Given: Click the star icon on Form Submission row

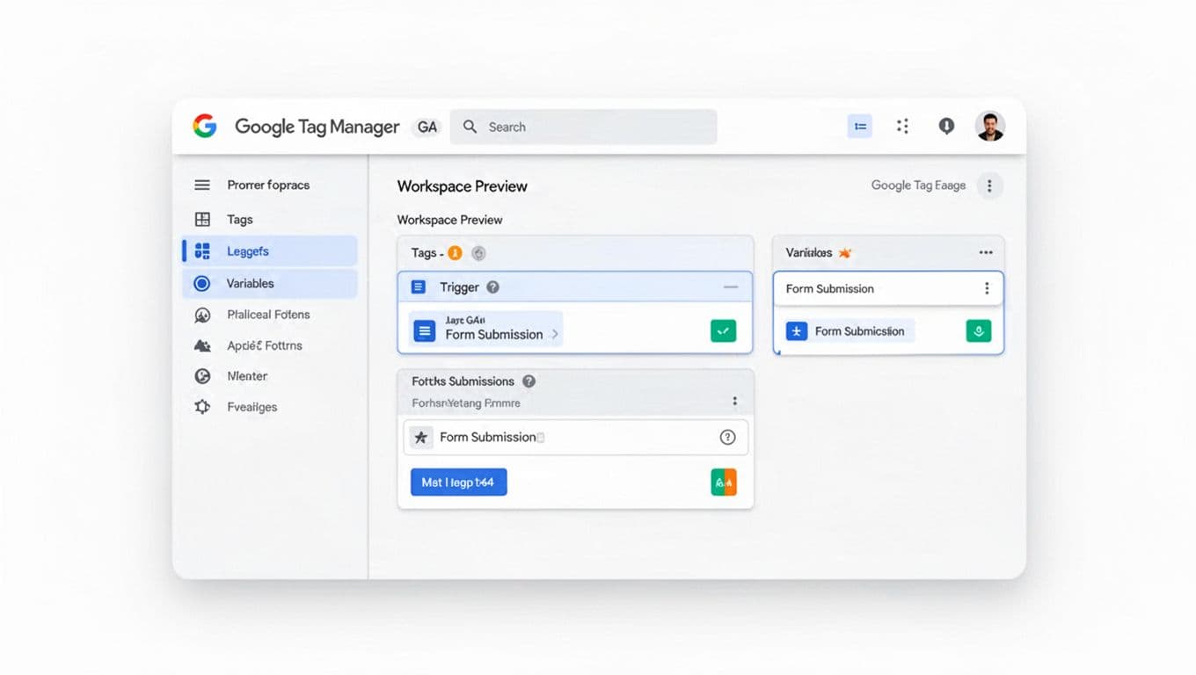Looking at the screenshot, I should (x=420, y=437).
